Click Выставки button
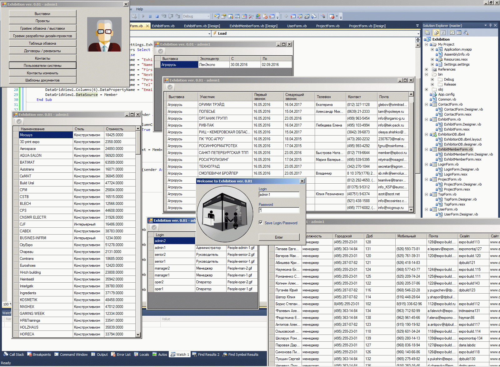Viewport: 500px width, 367px height. tap(42, 14)
